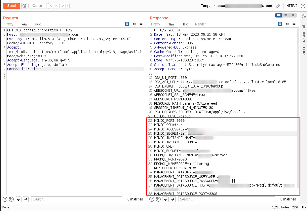The height and width of the screenshot is (211, 307).
Task: Toggle non-printable \n characters in Response
Action: pyautogui.click(x=287, y=24)
